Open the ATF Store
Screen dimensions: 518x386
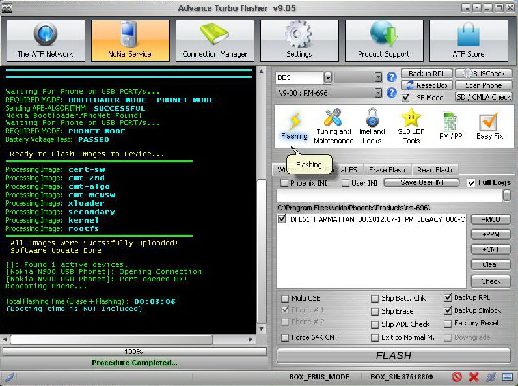[x=469, y=40]
